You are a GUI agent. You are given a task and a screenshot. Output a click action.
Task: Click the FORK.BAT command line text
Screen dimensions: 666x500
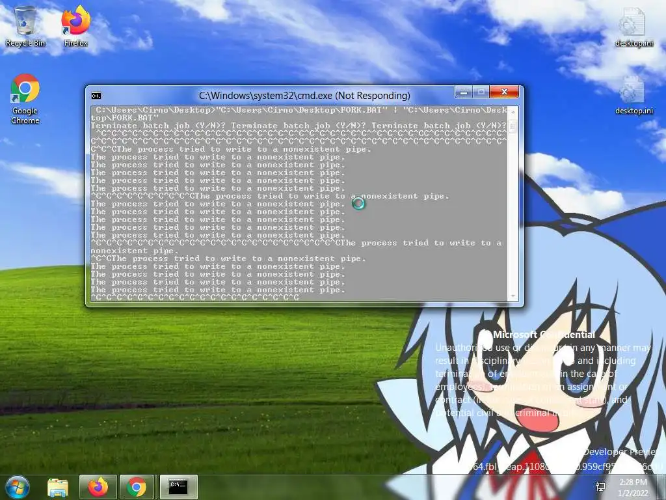pos(299,113)
